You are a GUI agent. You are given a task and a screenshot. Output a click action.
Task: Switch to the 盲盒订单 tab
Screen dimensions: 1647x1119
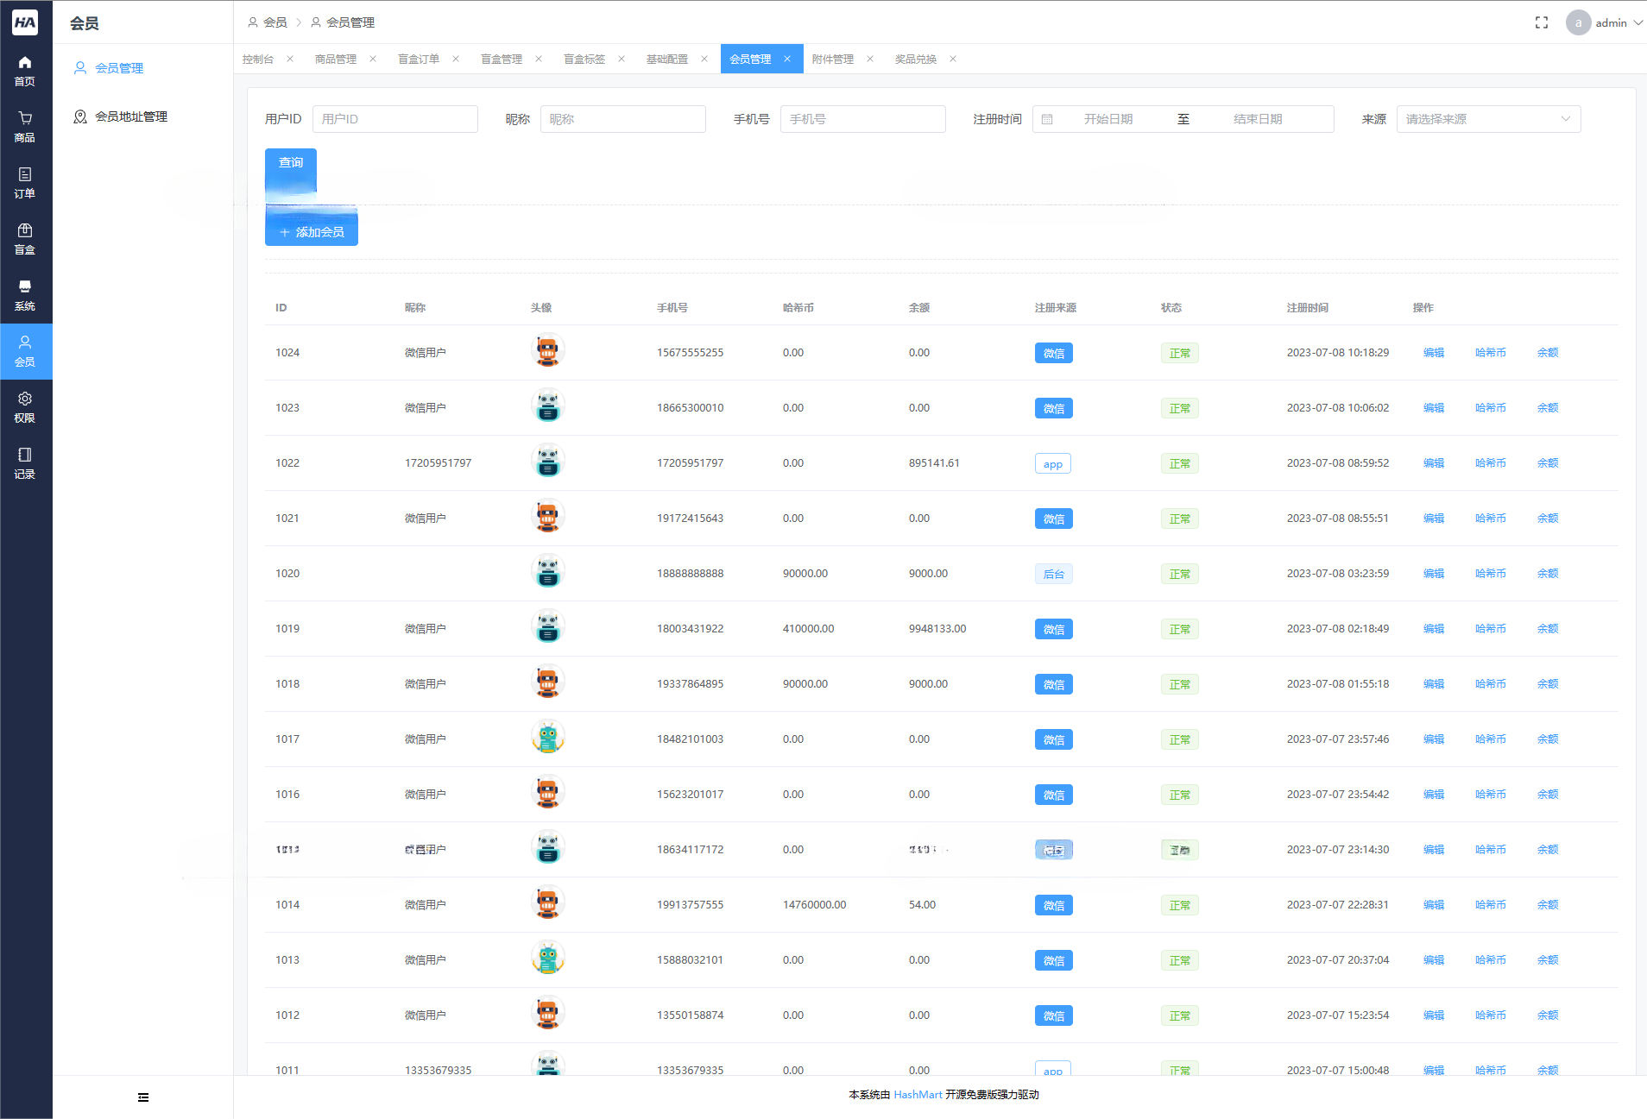419,59
